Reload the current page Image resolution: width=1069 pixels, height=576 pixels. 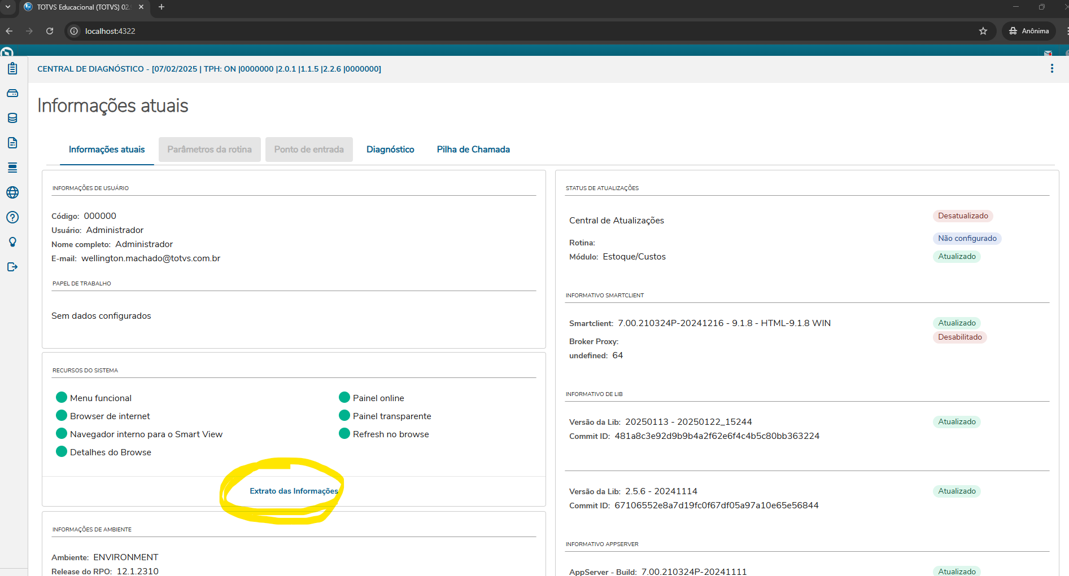pos(50,31)
